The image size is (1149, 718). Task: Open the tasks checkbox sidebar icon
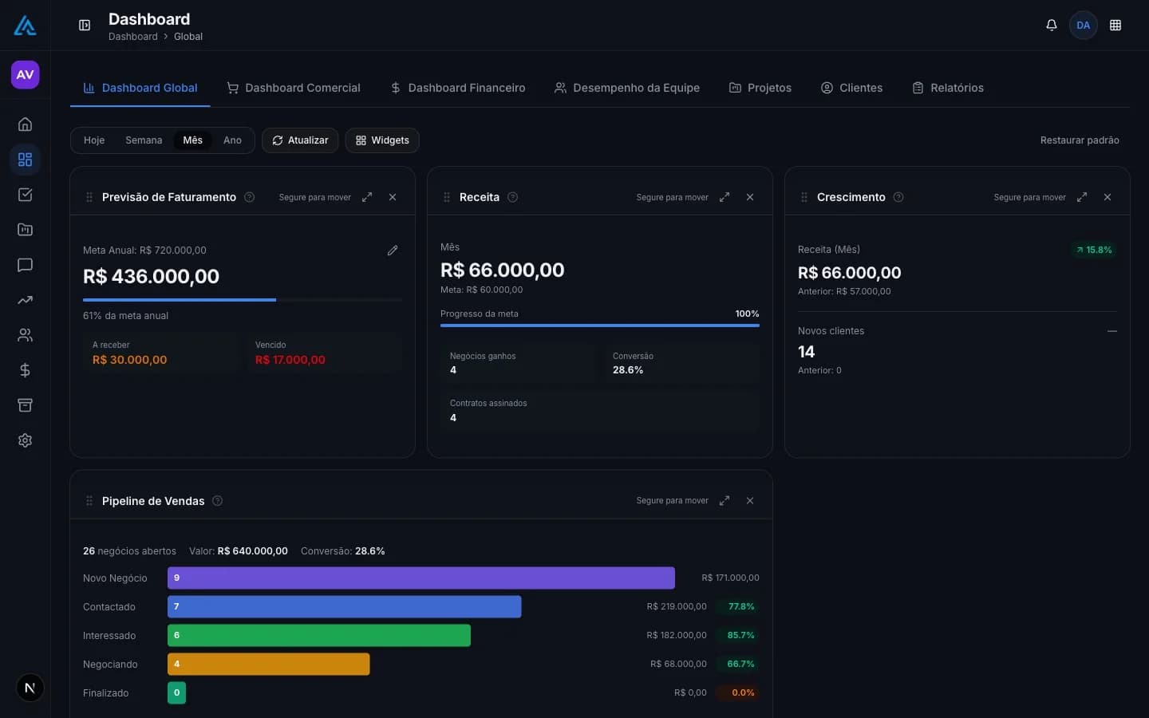[x=25, y=195]
